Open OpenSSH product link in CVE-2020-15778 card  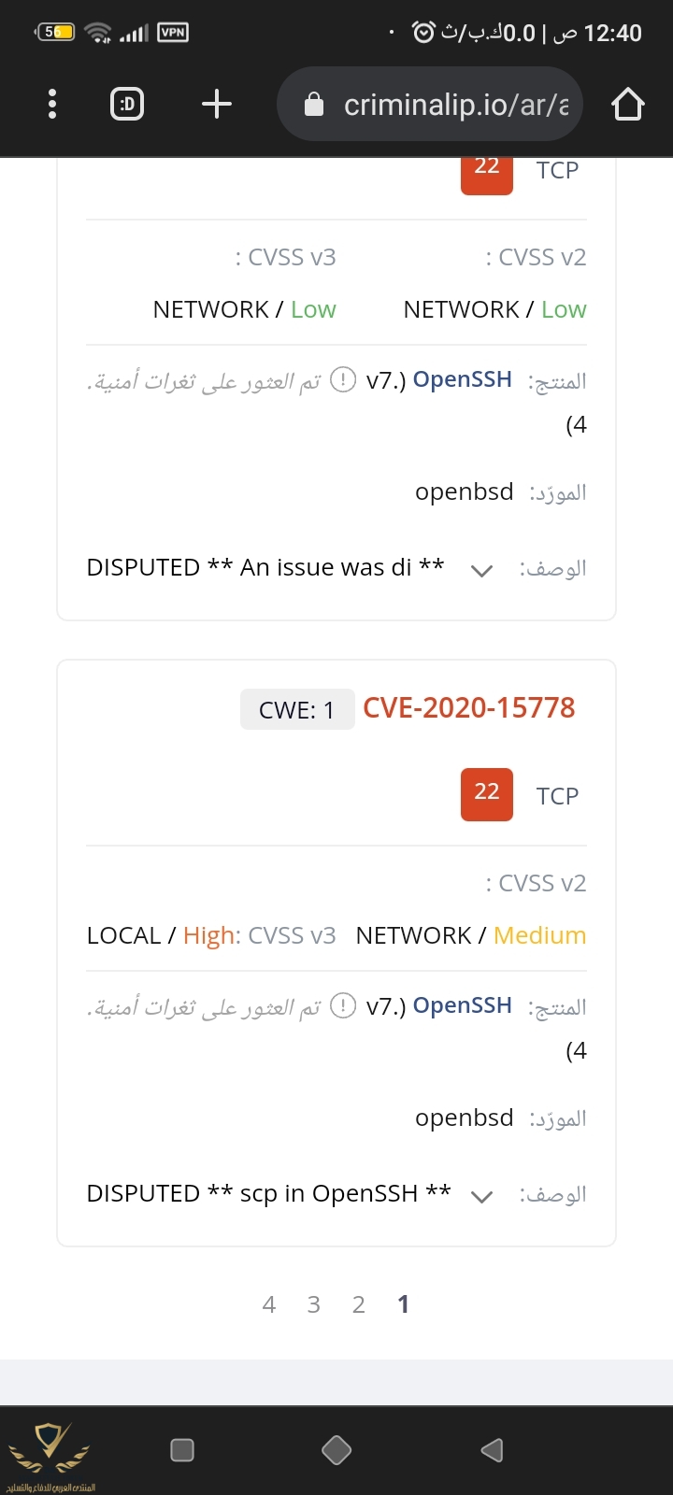pyautogui.click(x=462, y=1005)
